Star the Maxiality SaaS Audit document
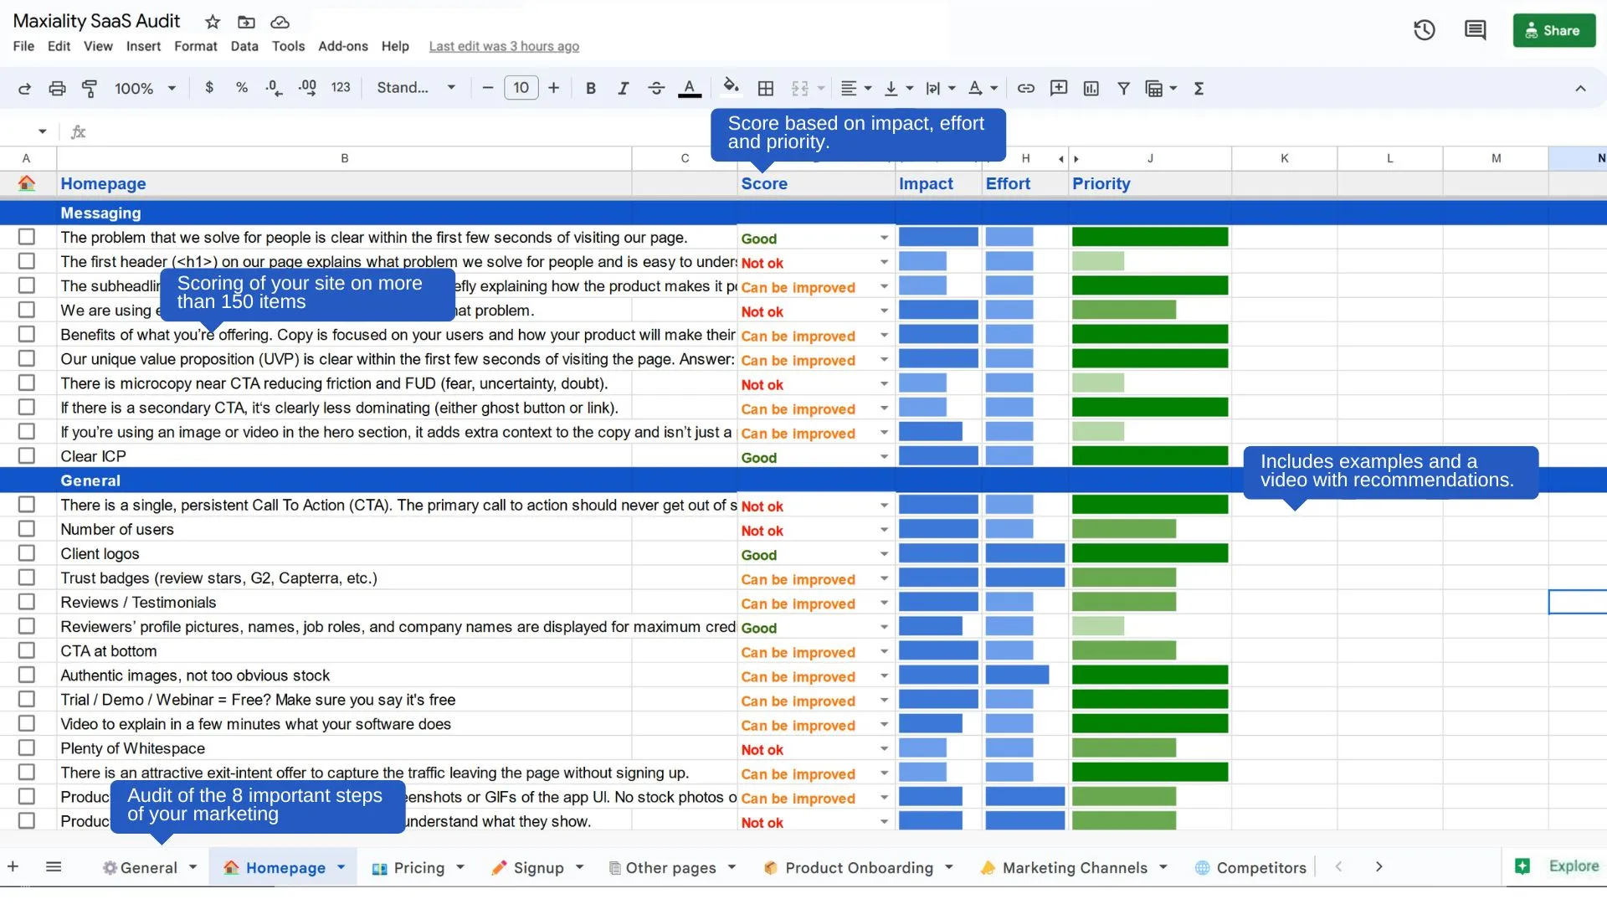Image resolution: width=1607 pixels, height=904 pixels. 213,22
